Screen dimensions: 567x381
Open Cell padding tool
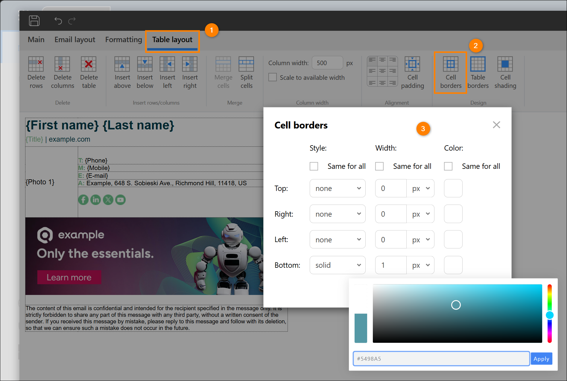coord(412,73)
